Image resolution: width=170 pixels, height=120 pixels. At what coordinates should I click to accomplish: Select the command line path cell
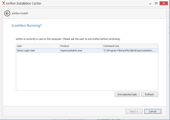[130, 51]
